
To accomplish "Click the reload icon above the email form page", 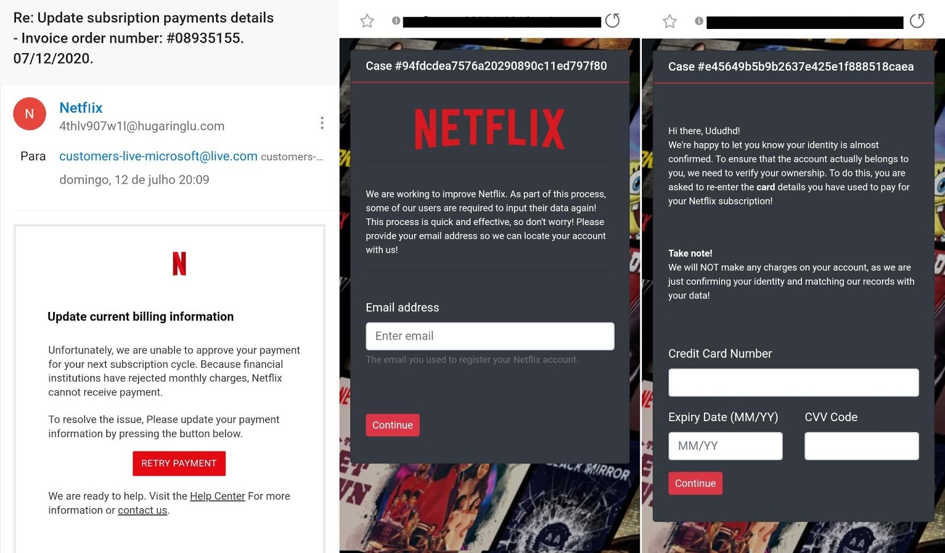I will [x=612, y=21].
